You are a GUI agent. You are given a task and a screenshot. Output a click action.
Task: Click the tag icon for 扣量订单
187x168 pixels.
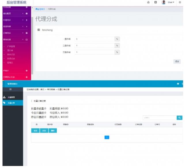click(x=4, y=103)
